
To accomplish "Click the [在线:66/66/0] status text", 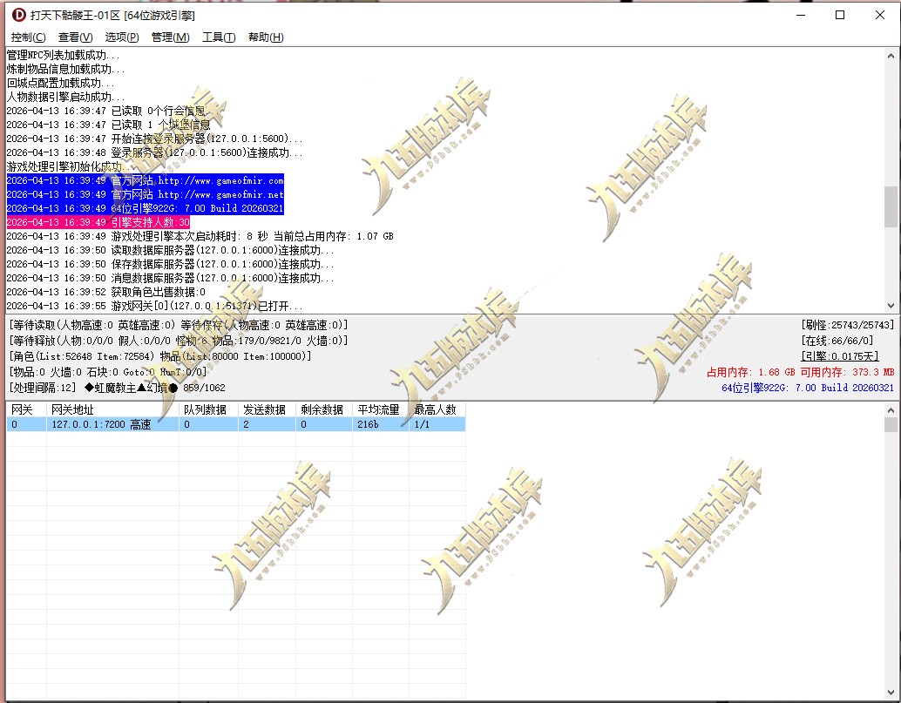I will coord(837,341).
